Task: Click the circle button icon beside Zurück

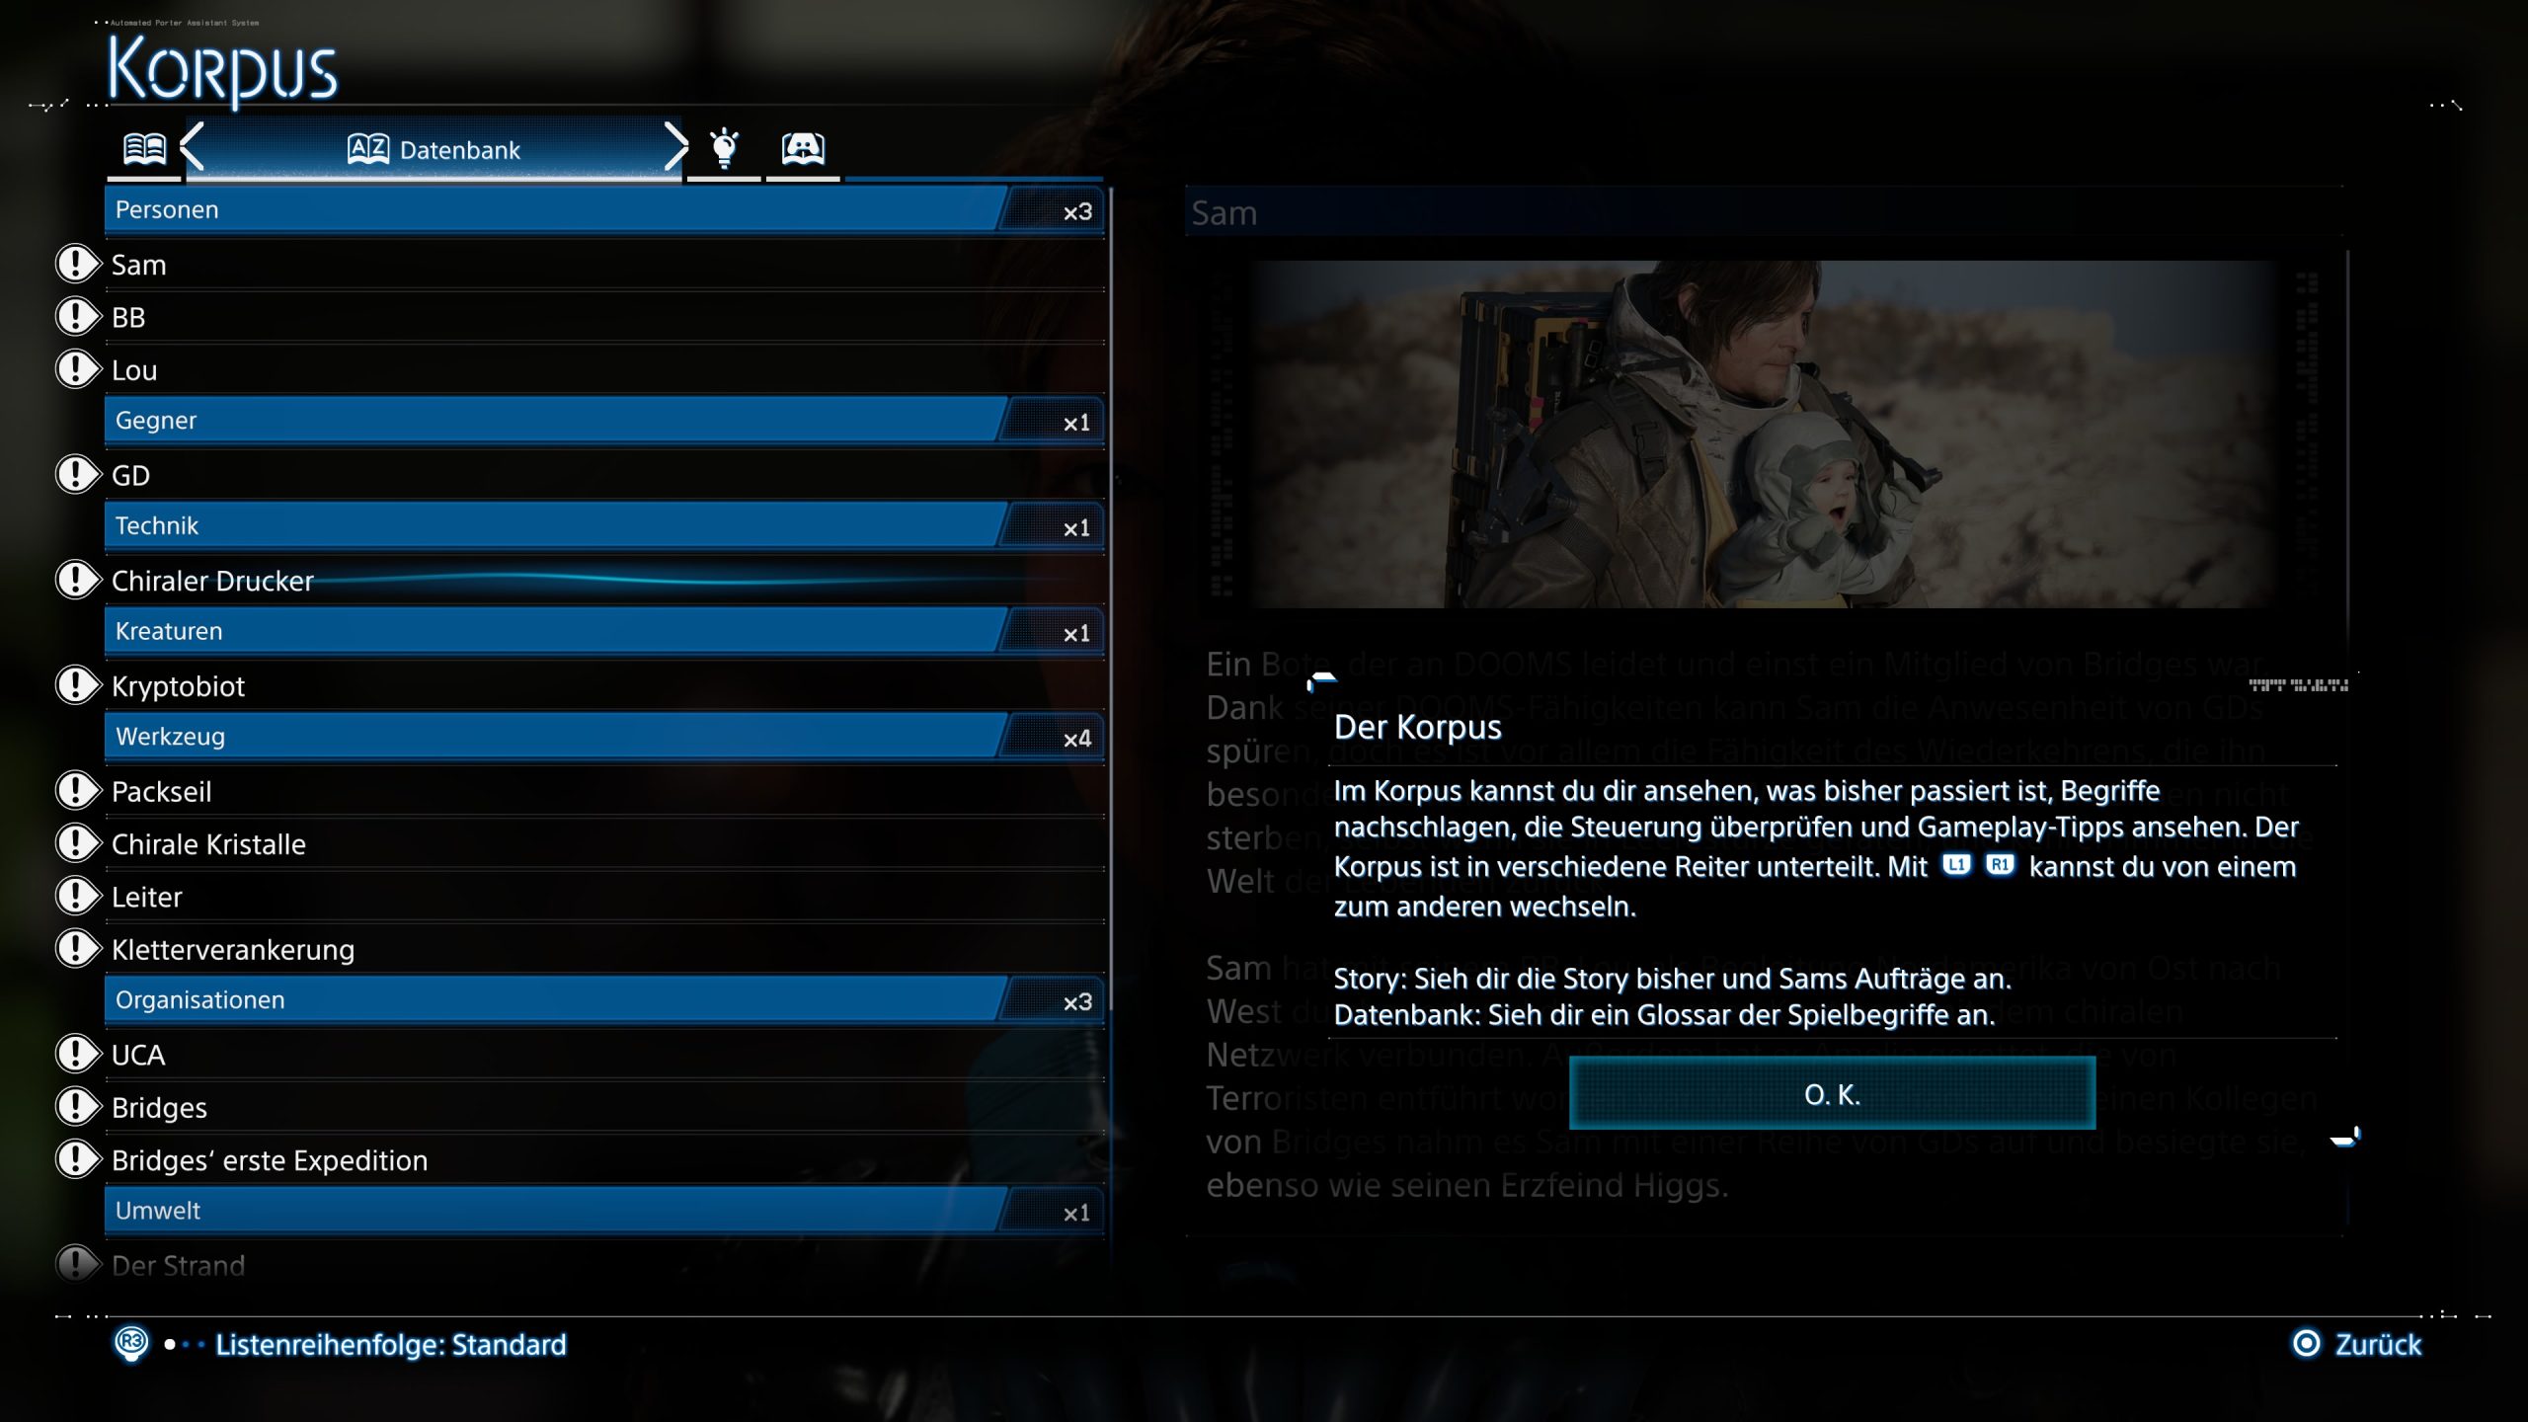Action: click(x=2306, y=1344)
